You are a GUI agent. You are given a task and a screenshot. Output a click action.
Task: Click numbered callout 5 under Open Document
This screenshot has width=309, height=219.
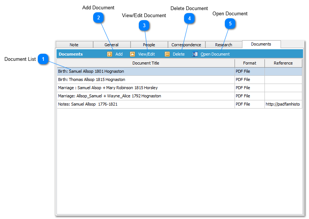(231, 24)
